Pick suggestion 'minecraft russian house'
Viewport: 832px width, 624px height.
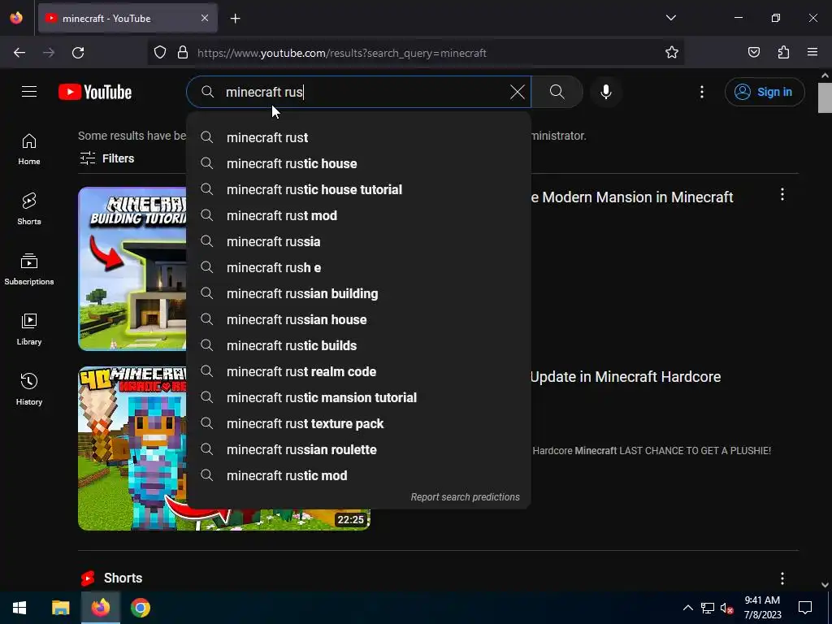coord(358,319)
